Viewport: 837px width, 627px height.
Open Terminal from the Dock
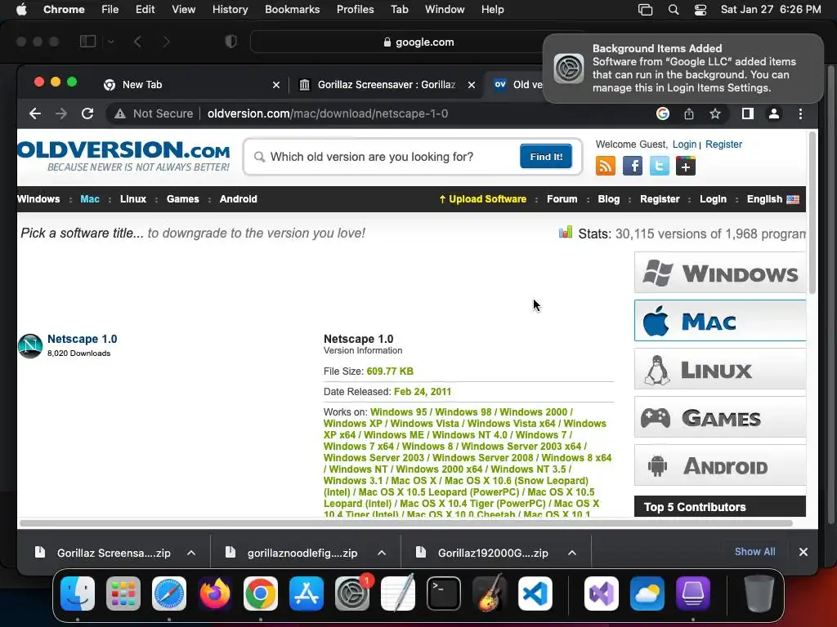point(444,594)
